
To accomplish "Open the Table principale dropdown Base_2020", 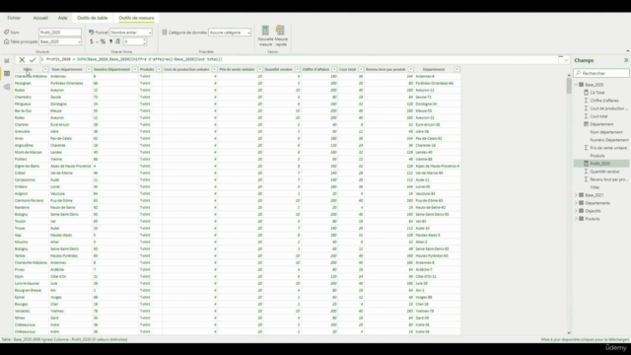I will [x=60, y=41].
